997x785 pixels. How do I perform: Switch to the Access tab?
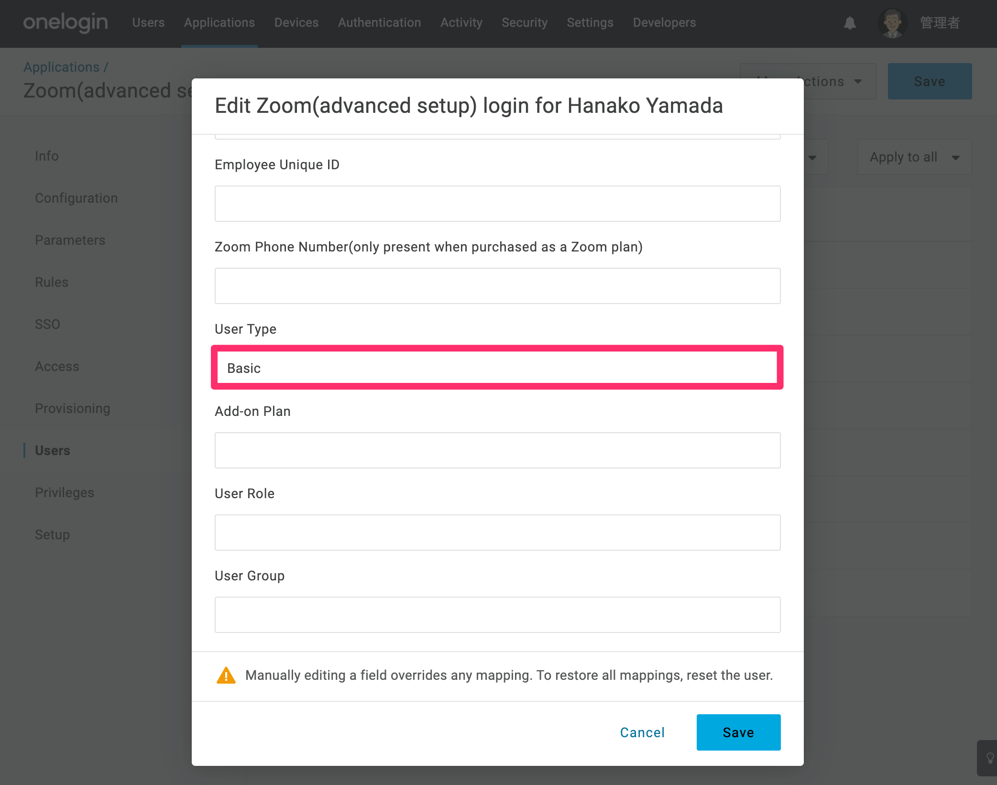tap(57, 366)
